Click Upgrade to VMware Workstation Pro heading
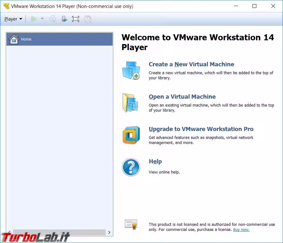The image size is (283, 243). [201, 129]
